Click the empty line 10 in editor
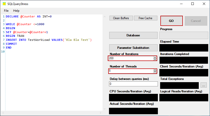The image size is (210, 116). coord(54,52)
